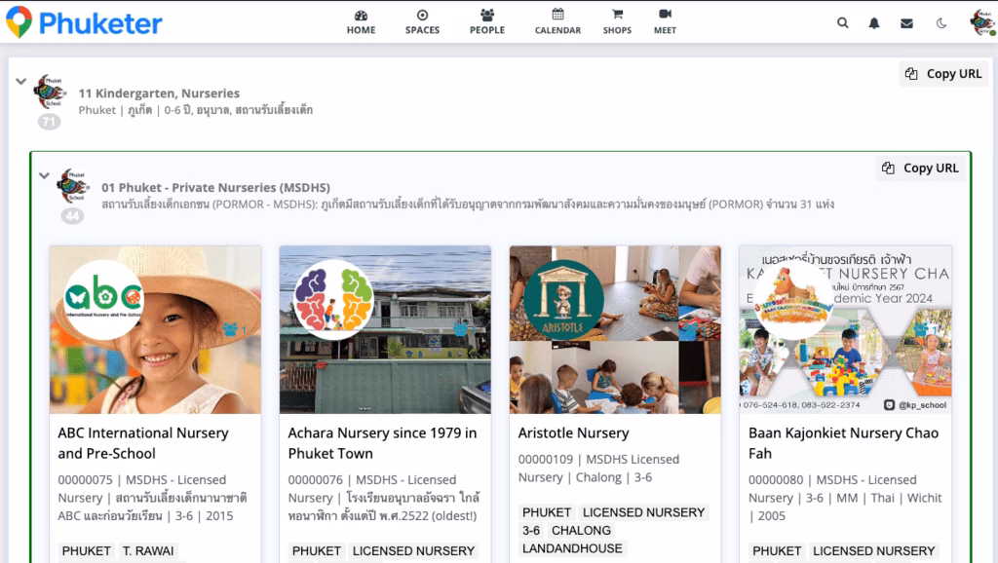The height and width of the screenshot is (563, 998).
Task: Collapse the 01 Phuket Private Nurseries section
Action: click(44, 175)
